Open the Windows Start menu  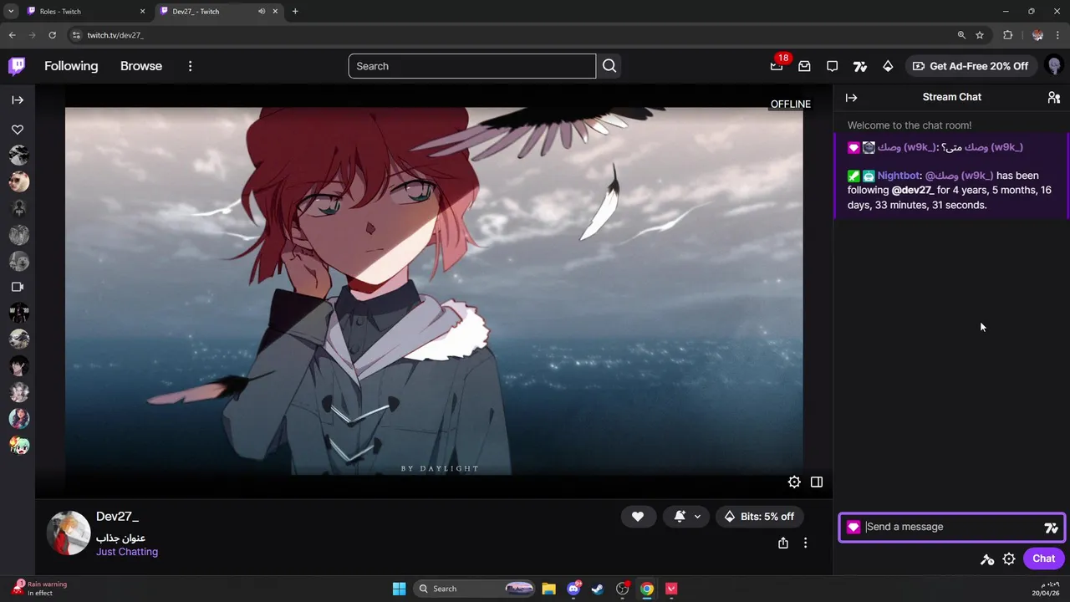[x=399, y=589]
